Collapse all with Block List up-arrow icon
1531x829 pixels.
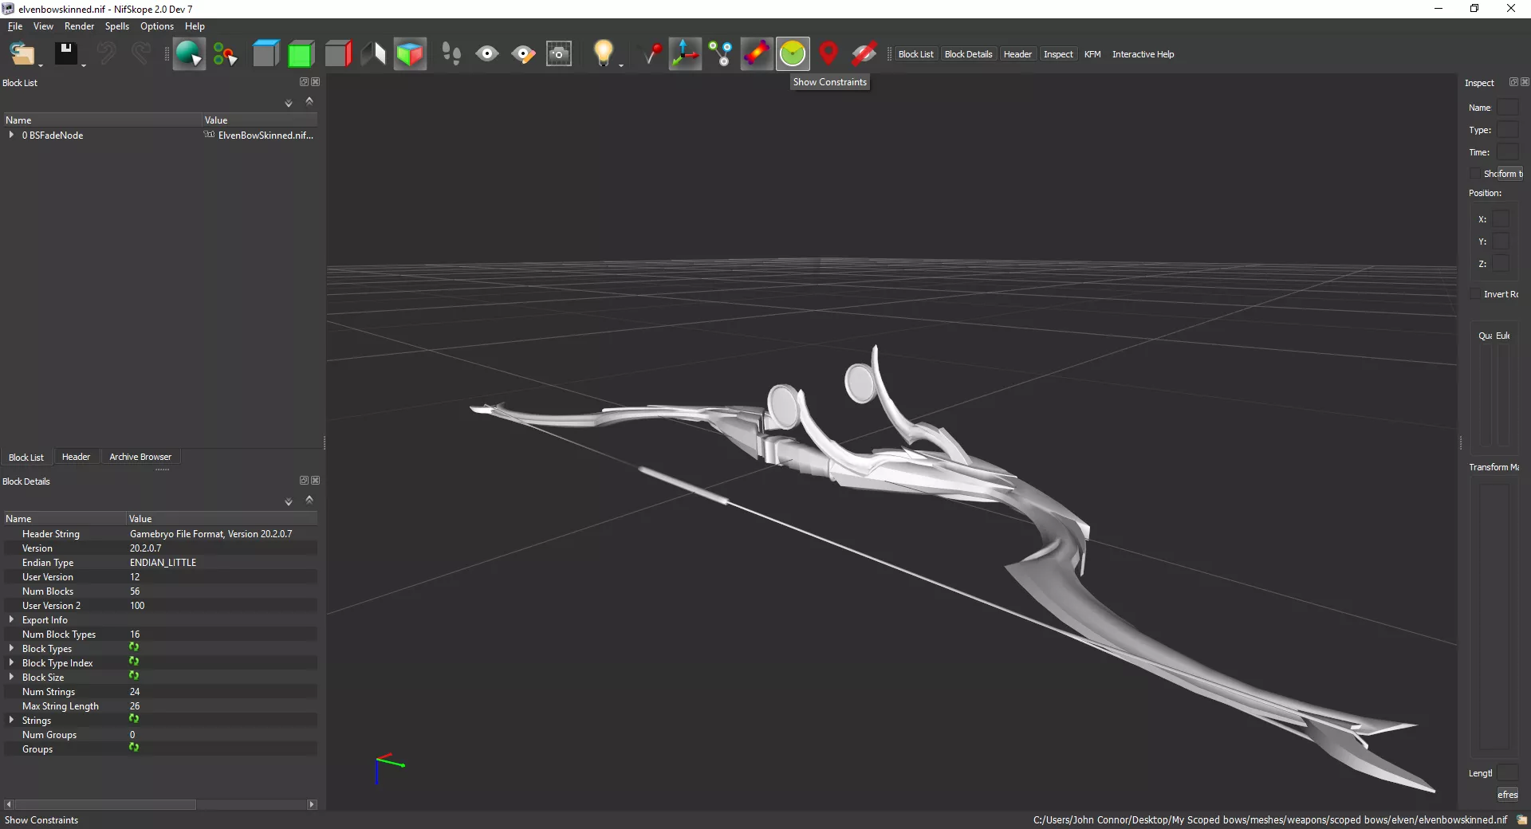click(x=309, y=101)
